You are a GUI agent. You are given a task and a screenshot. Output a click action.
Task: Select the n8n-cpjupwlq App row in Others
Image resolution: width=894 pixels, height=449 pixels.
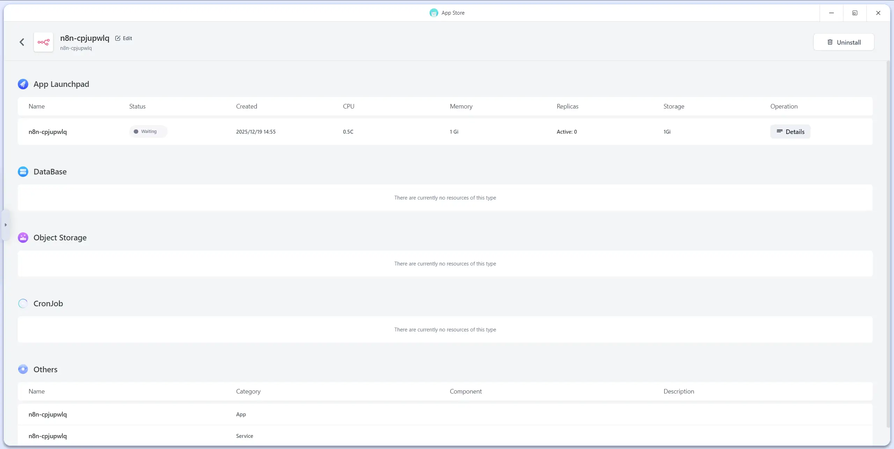(48, 414)
